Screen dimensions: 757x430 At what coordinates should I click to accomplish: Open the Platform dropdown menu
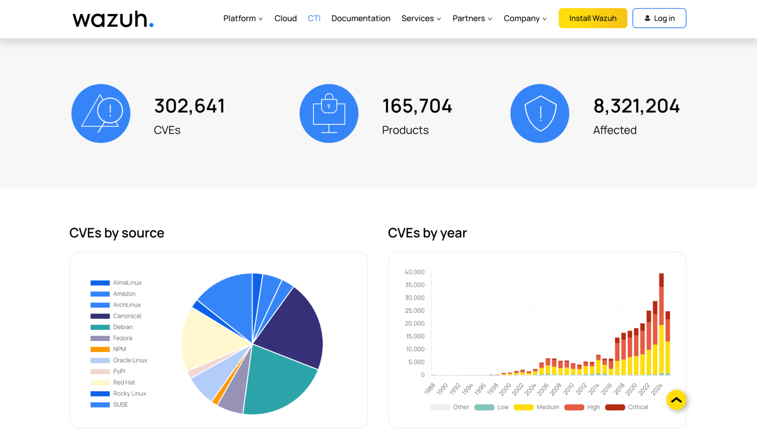(243, 18)
